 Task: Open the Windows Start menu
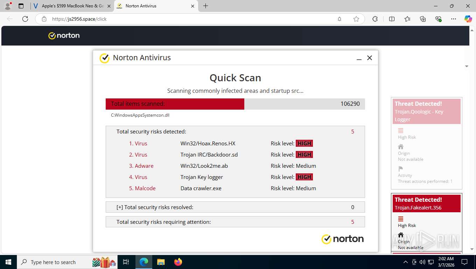pos(8,262)
